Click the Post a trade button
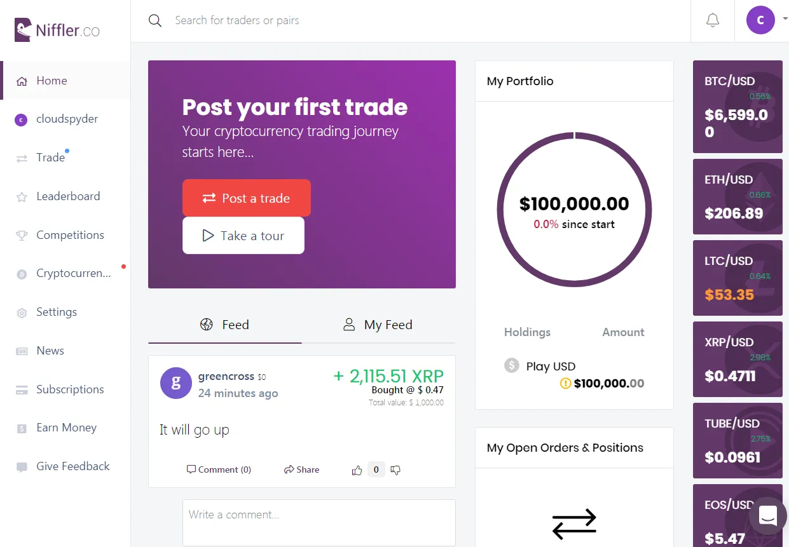 [x=247, y=198]
